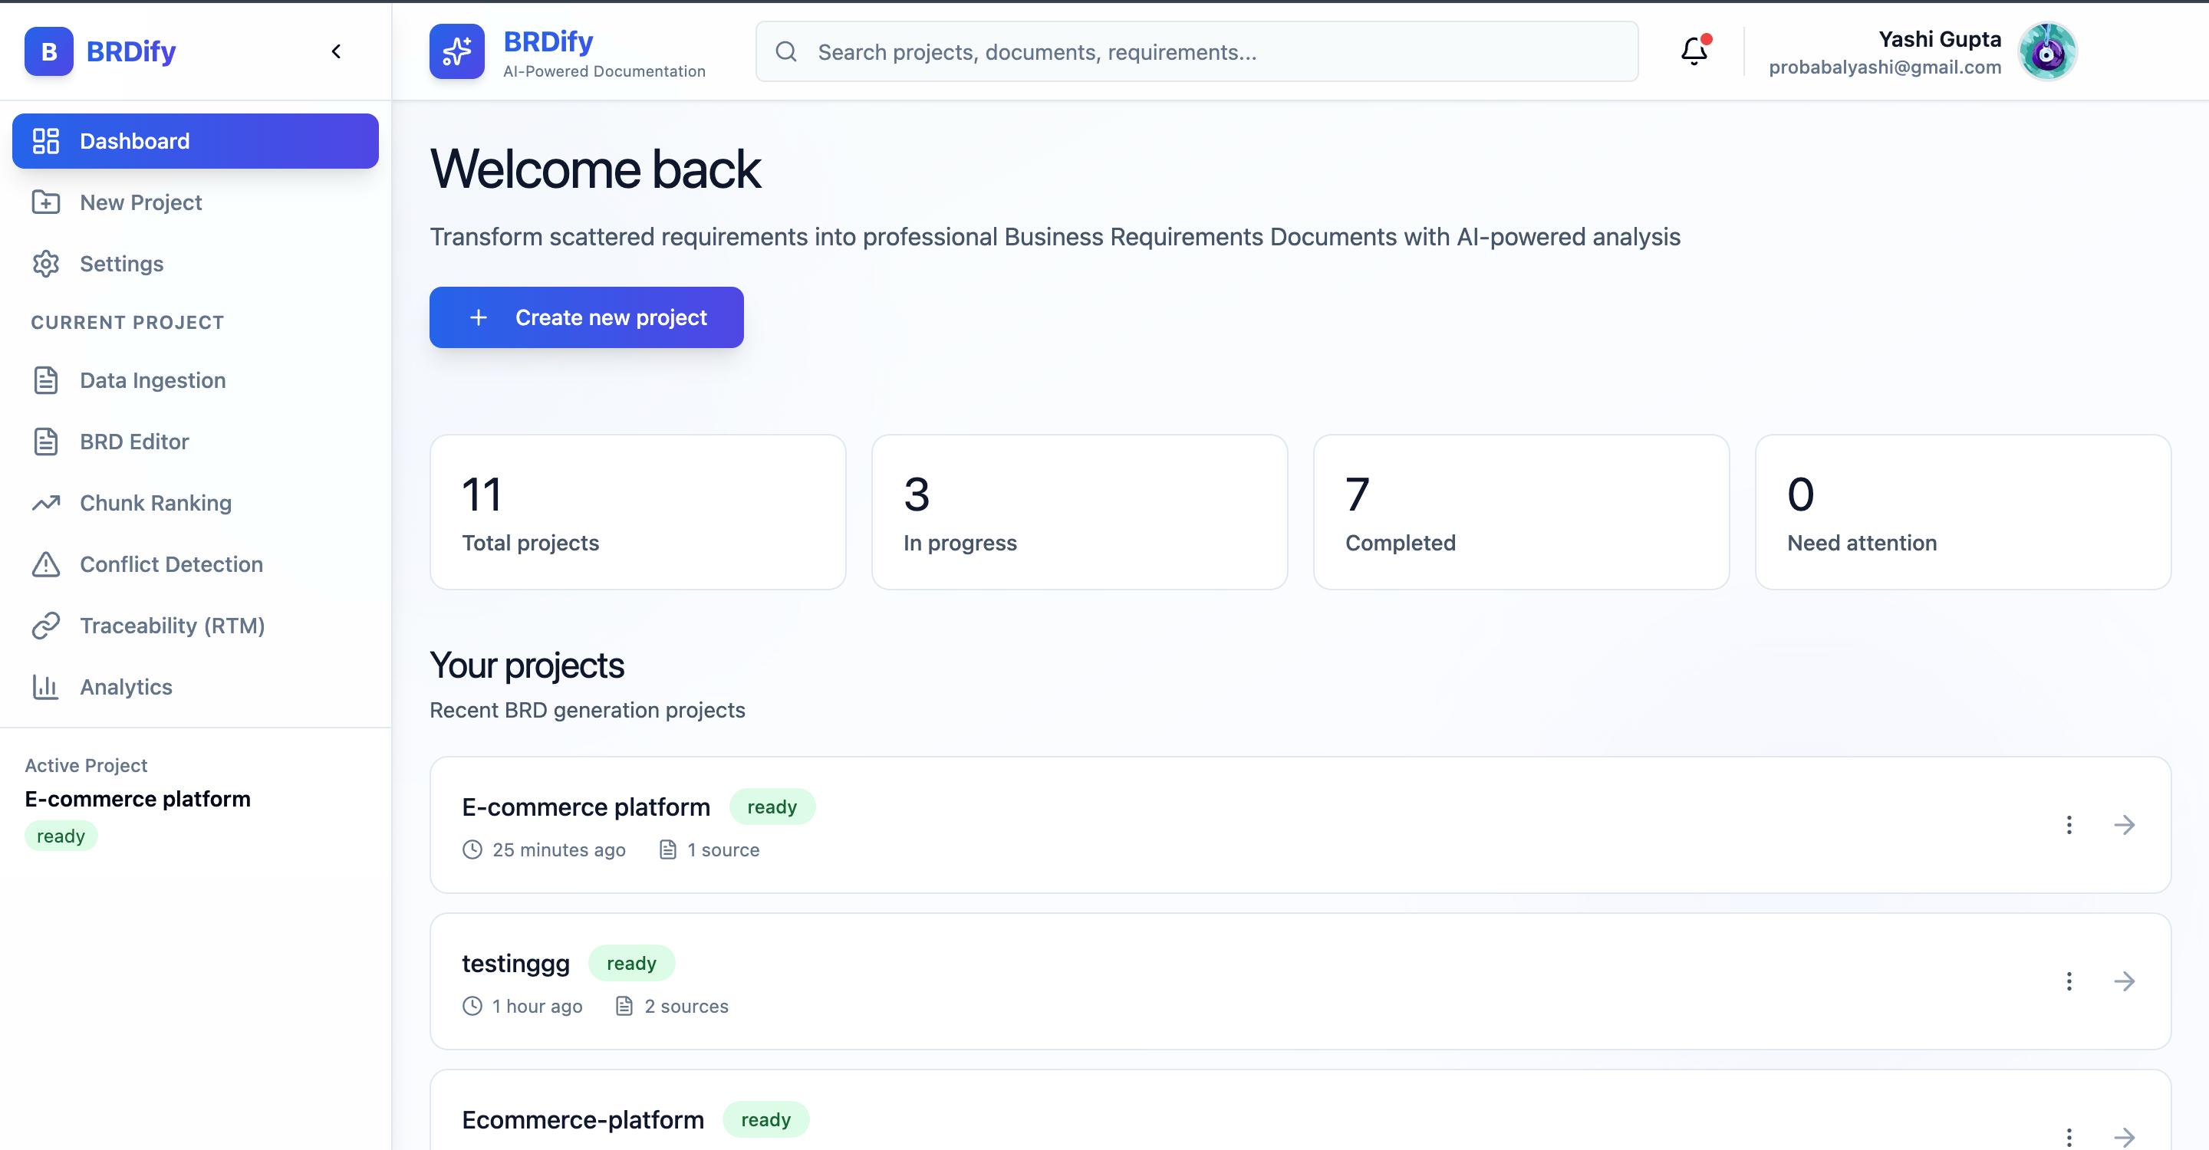Click the New Project folder-plus icon
The width and height of the screenshot is (2209, 1150).
pos(45,202)
